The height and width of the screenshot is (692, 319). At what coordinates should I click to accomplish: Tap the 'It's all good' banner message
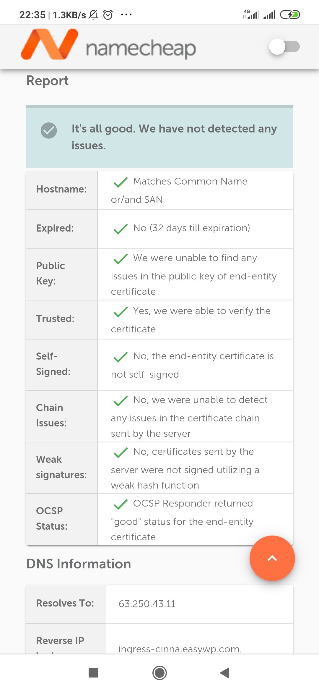click(174, 137)
